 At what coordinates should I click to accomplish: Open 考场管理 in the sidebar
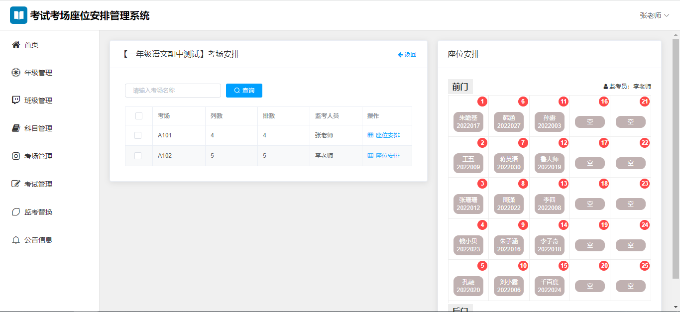pos(50,156)
